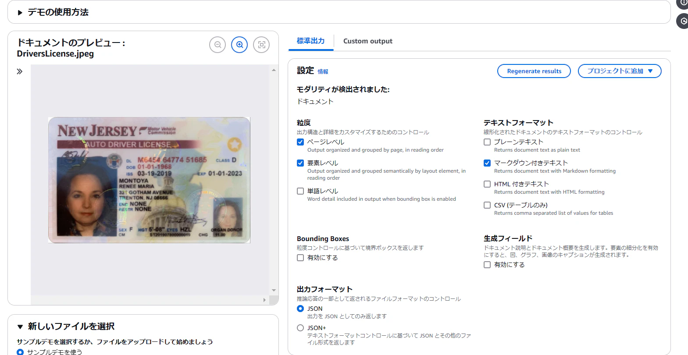Screen dimensions: 688x355
Task: Enable 生成フィールド 有効にする checkbox
Action: pyautogui.click(x=487, y=265)
